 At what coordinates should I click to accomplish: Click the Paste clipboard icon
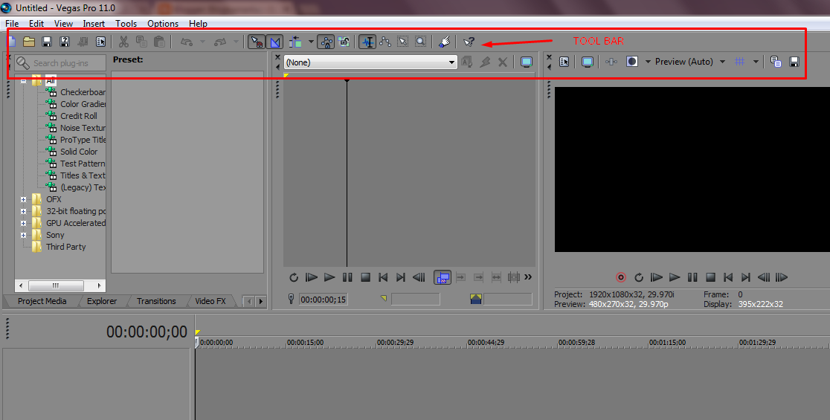tap(159, 42)
